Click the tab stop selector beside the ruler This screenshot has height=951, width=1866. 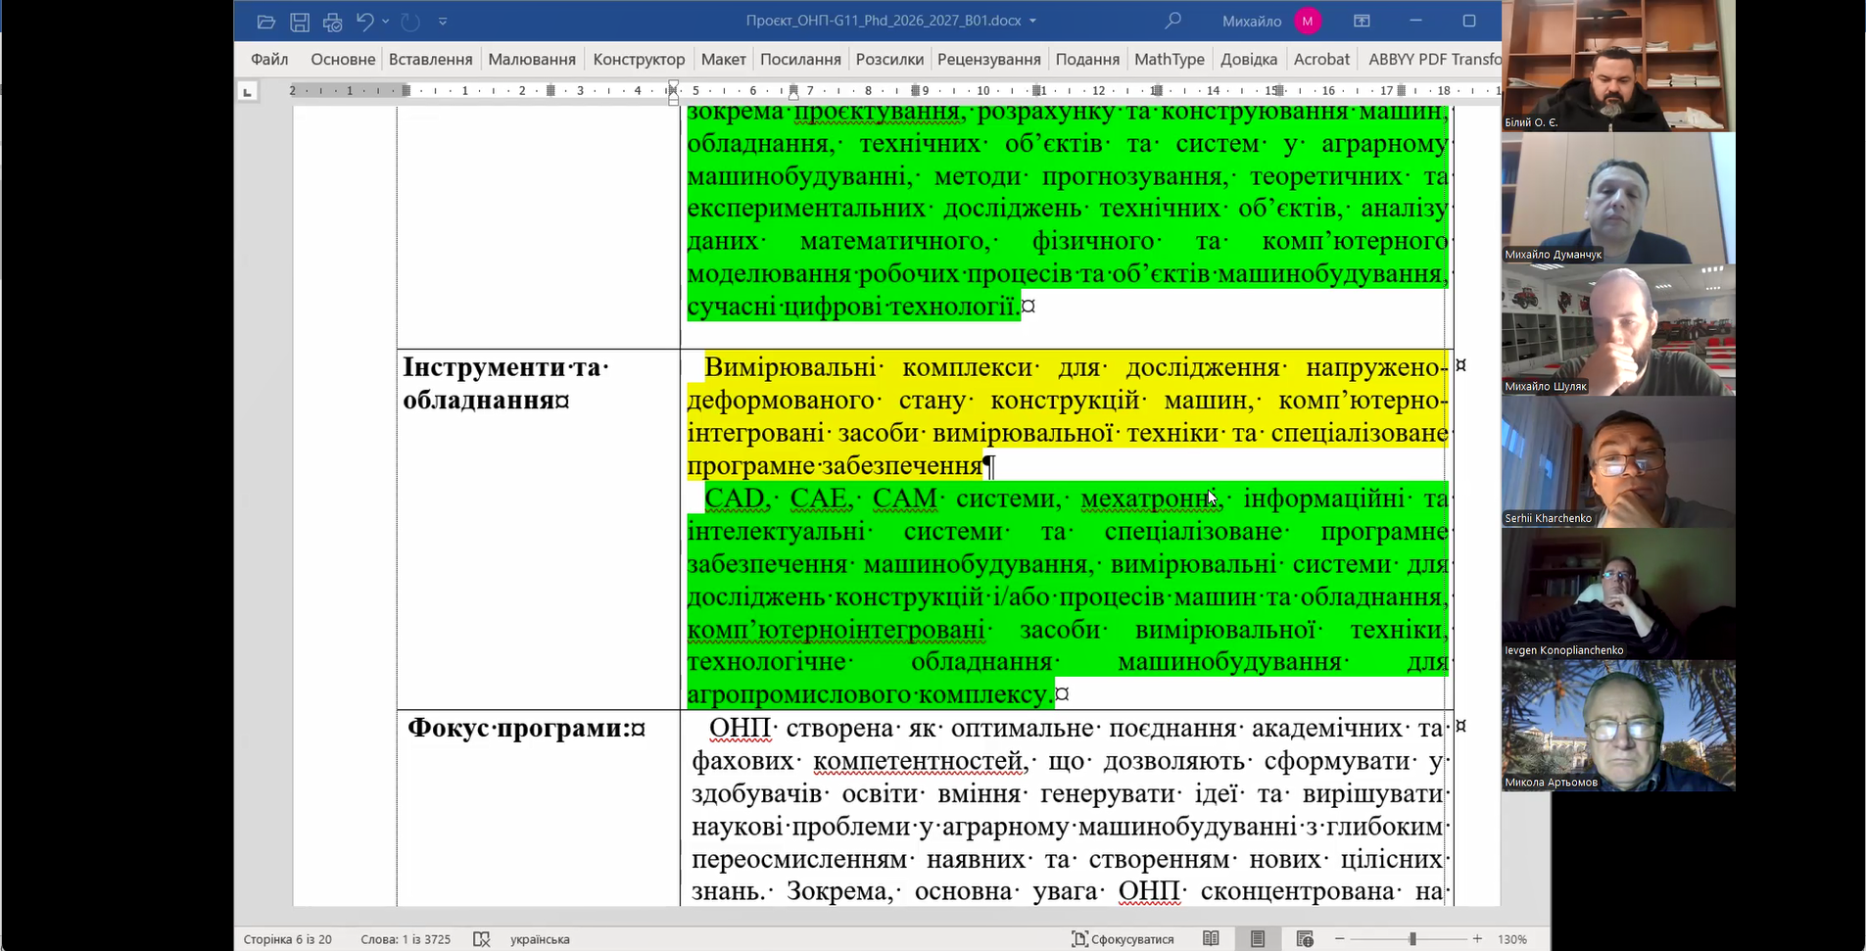click(x=248, y=92)
